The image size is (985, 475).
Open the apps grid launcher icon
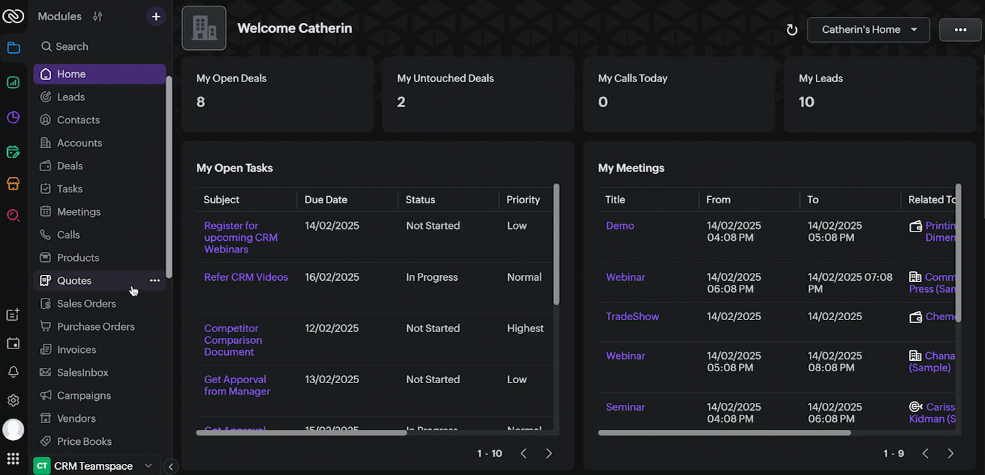coord(13,459)
